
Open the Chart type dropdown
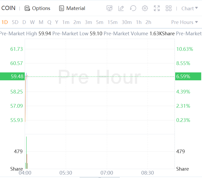[189, 8]
